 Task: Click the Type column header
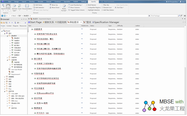[x=112, y=26]
